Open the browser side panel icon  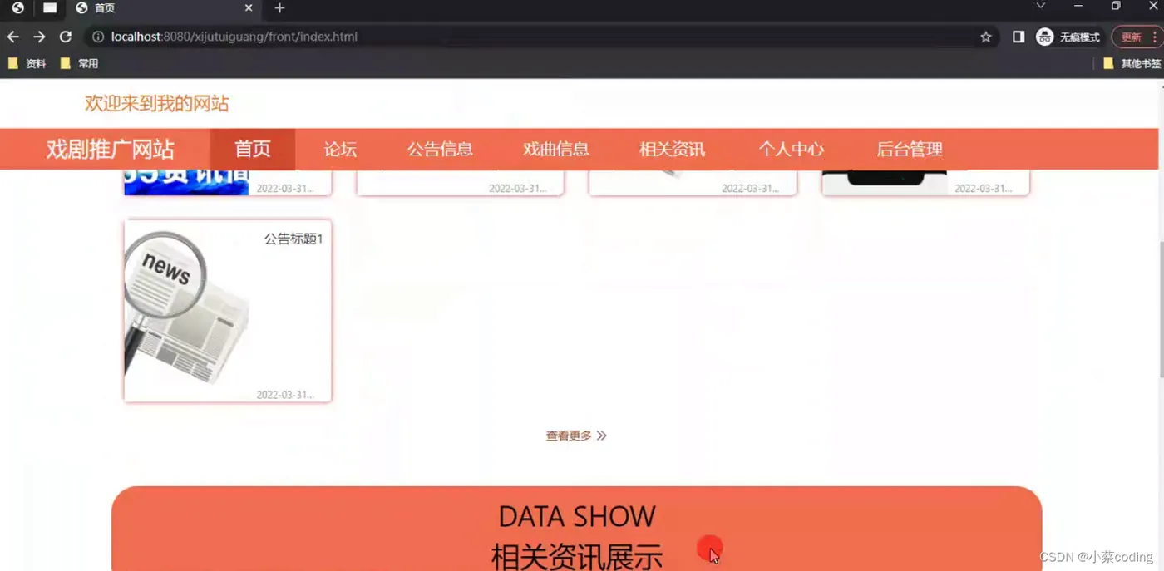click(1018, 37)
